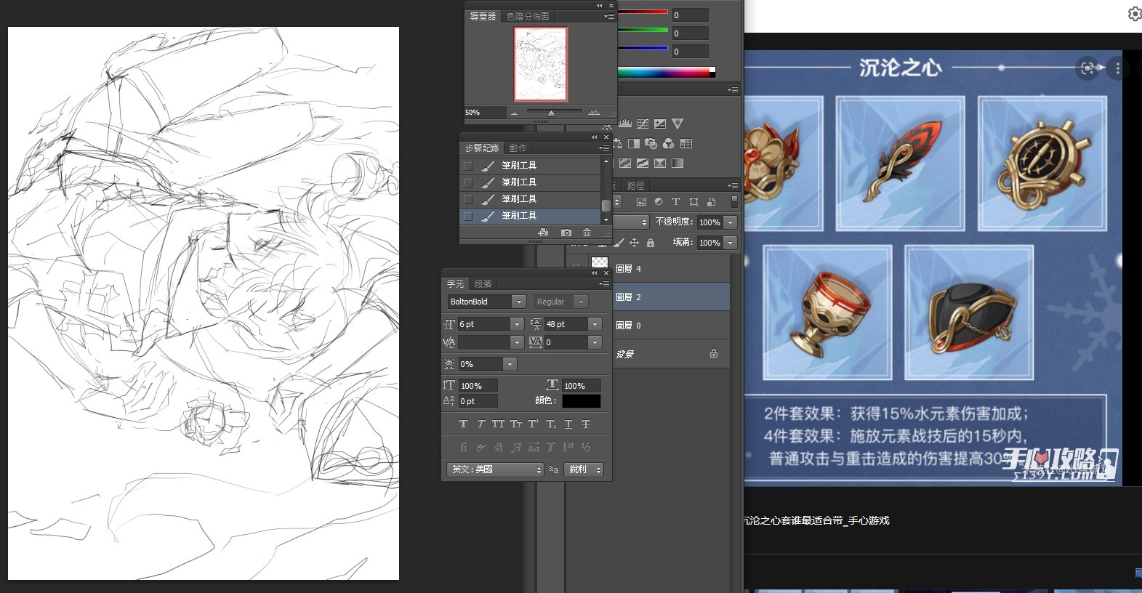Add a Color Lookup adjustment
Viewport: 1142px width, 593px height.
click(686, 144)
